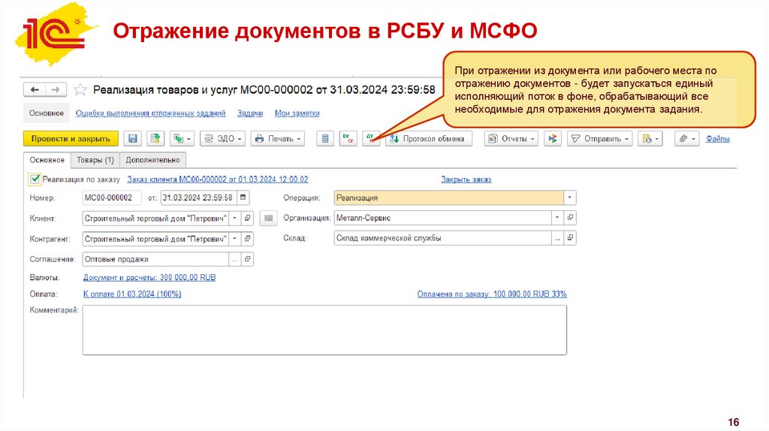Go forward with the right arrow button
The height and width of the screenshot is (431, 769).
pyautogui.click(x=56, y=90)
